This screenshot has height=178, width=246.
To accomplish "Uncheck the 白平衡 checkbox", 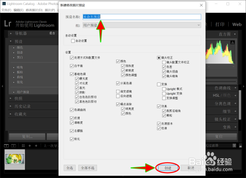I will [x=72, y=66].
